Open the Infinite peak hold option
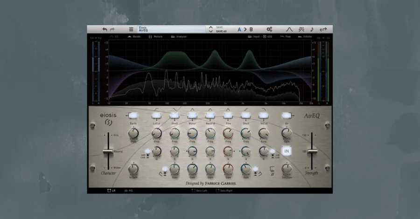This screenshot has width=420, height=219. (305, 36)
